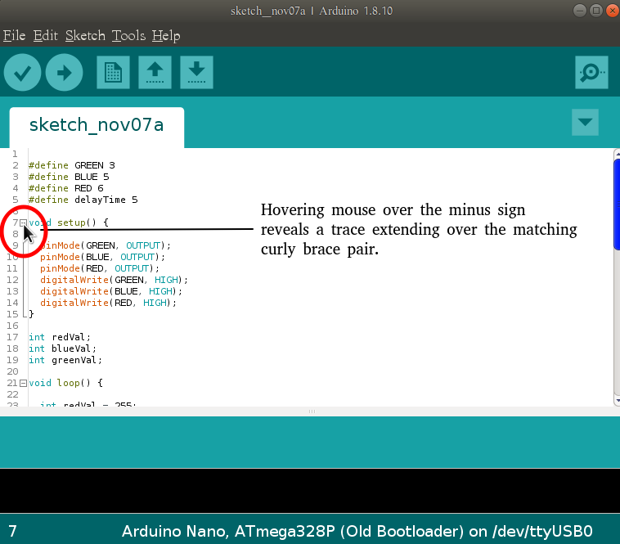Collapse the setup() function fold marker
The image size is (620, 544).
coord(23,223)
